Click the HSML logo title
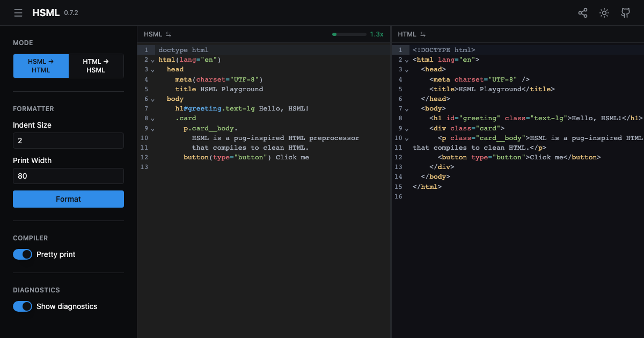Screen dimensions: 644x338 [46, 13]
